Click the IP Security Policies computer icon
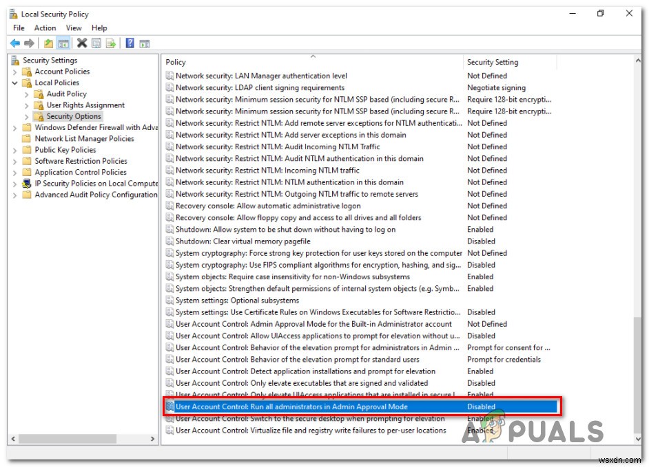 pos(27,183)
